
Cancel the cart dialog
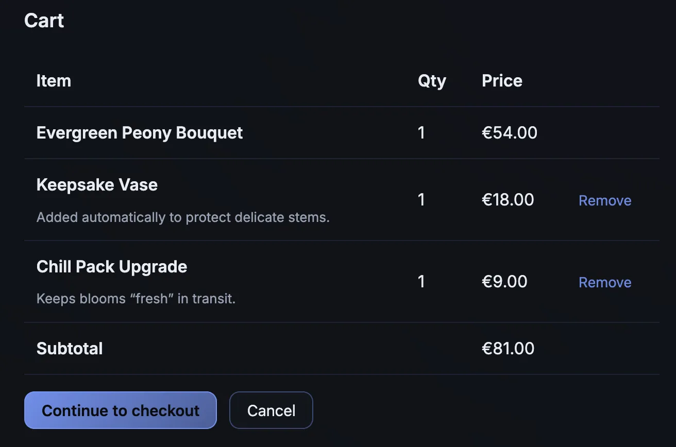pyautogui.click(x=271, y=410)
